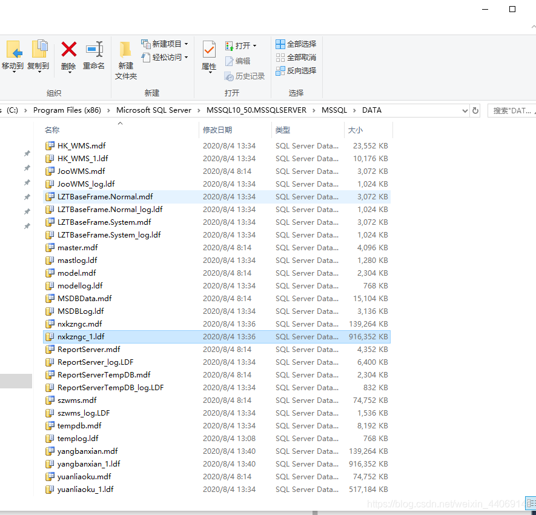The image size is (536, 515).
Task: Expand the Easy access dropdown arrow
Action: pos(187,57)
